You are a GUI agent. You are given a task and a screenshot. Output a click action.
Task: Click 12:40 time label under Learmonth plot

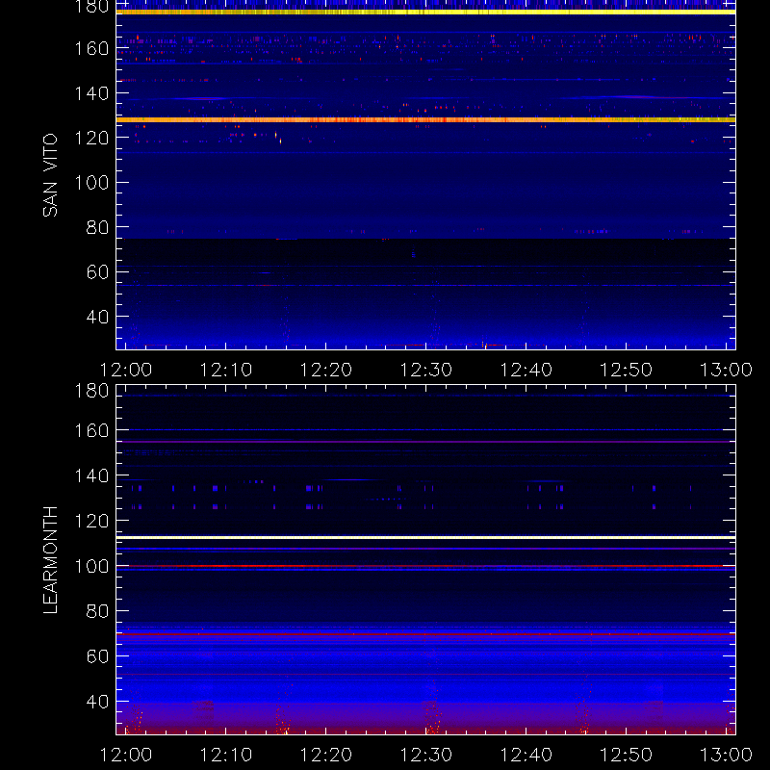pyautogui.click(x=526, y=755)
